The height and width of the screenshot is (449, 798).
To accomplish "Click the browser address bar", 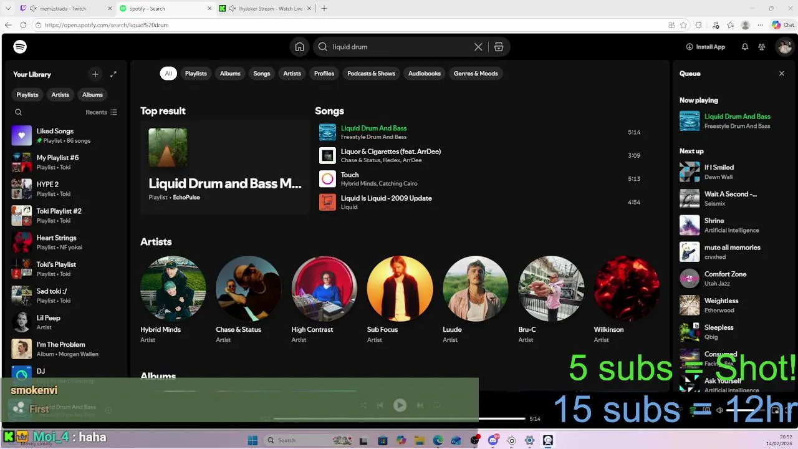I will click(349, 25).
